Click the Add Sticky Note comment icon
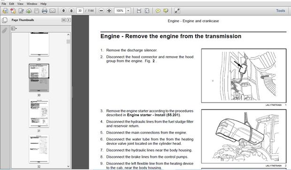The width and height of the screenshot is (291, 170). pos(158,11)
